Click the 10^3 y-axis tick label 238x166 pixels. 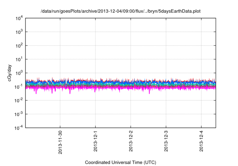click(x=19, y=32)
